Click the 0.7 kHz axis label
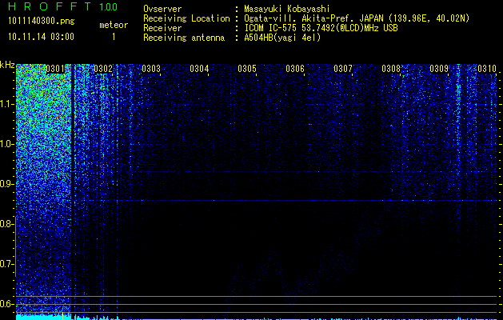 pos(6,264)
